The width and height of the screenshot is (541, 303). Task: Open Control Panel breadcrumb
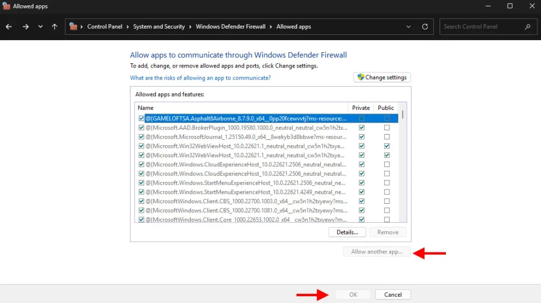click(x=105, y=26)
